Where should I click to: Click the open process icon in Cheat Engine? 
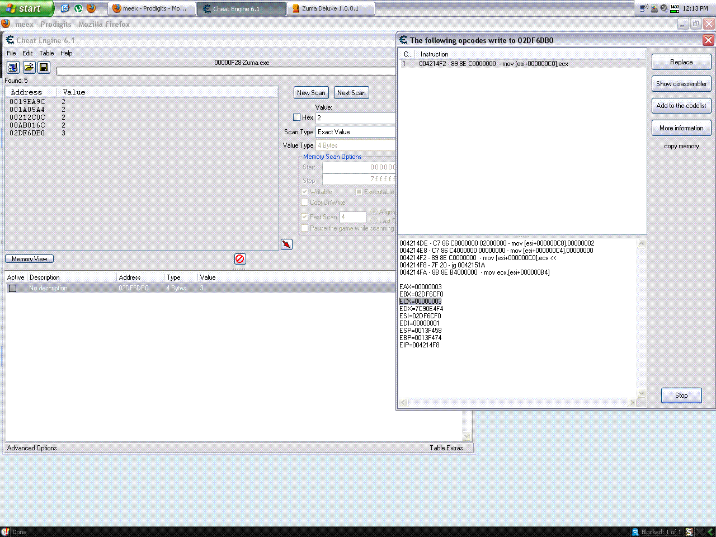[x=13, y=67]
